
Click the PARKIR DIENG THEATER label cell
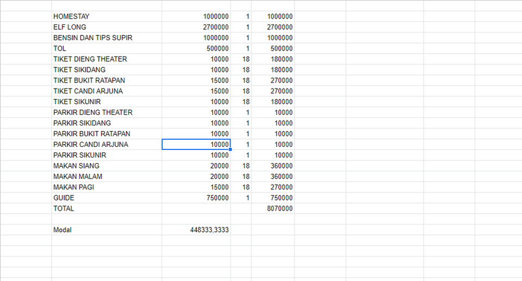point(107,112)
